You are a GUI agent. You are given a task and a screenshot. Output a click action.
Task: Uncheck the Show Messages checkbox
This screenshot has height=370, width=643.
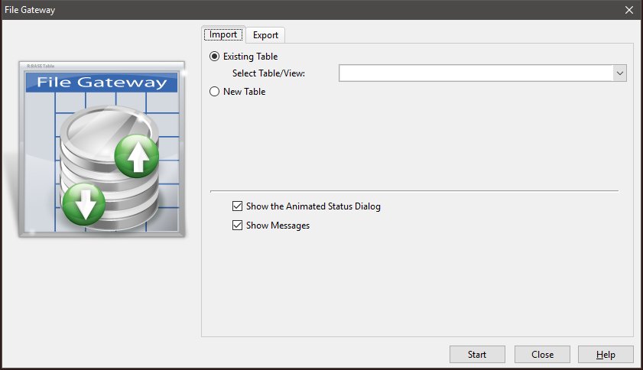pyautogui.click(x=237, y=226)
